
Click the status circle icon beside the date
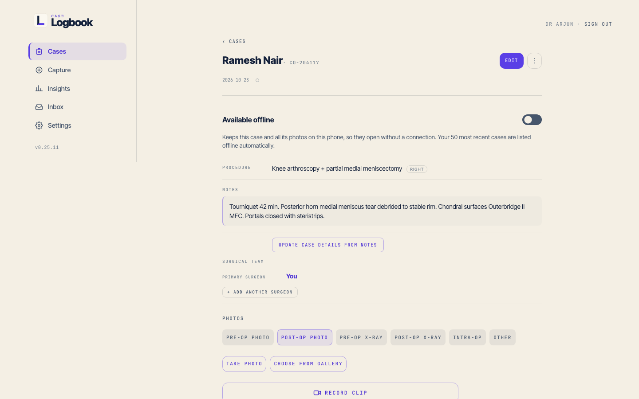[257, 80]
